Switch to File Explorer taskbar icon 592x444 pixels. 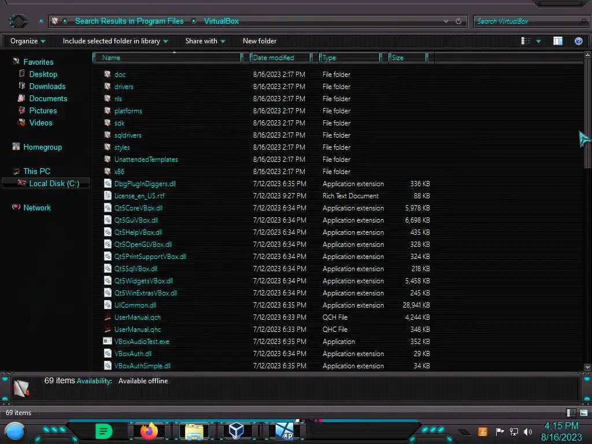click(x=194, y=432)
